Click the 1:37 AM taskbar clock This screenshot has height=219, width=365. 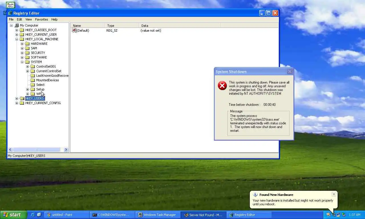354,215
